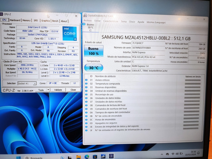Click the Horas encendido value 6 horas
Image resolution: width=212 pixels, height=159 pixels.
tap(197, 62)
